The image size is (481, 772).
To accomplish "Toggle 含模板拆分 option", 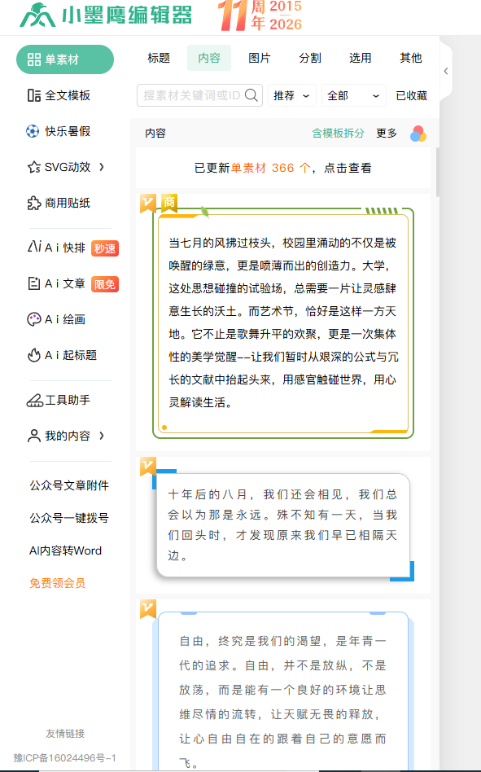I will click(x=339, y=133).
